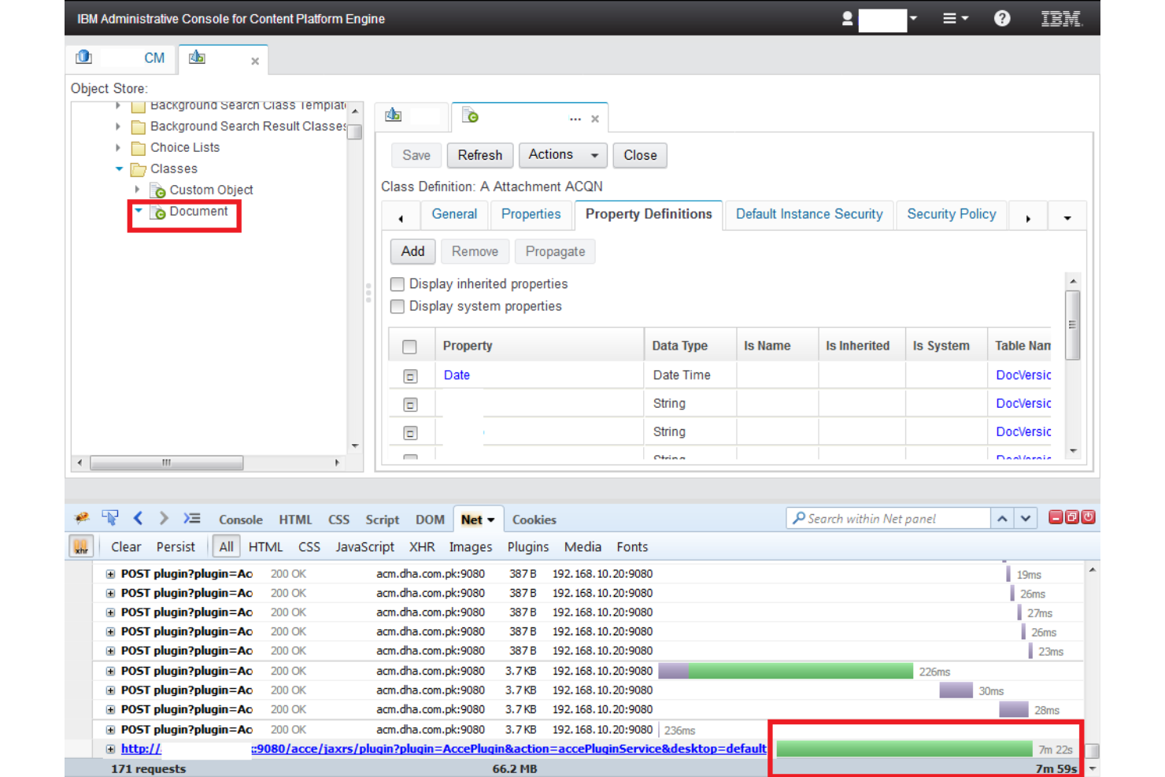
Task: Click the user profile icon
Action: 847,18
